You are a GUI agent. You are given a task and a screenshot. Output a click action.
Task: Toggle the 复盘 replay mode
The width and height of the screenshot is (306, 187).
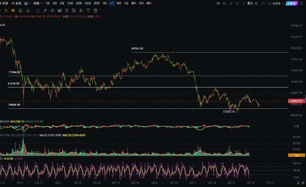(x=17, y=3)
